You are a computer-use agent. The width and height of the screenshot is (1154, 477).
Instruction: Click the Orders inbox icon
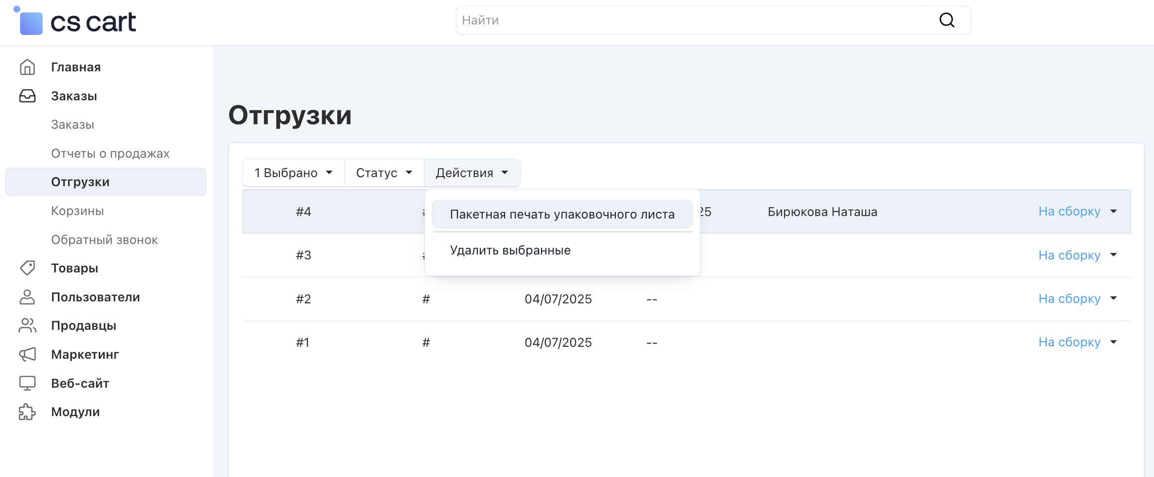click(27, 96)
